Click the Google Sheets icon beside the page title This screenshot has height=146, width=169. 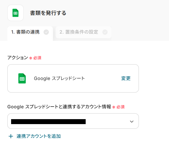pos(15,13)
